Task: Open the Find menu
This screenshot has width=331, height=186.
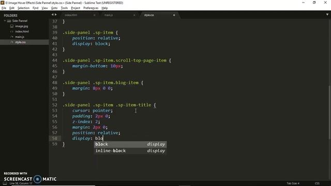Action: point(36,8)
